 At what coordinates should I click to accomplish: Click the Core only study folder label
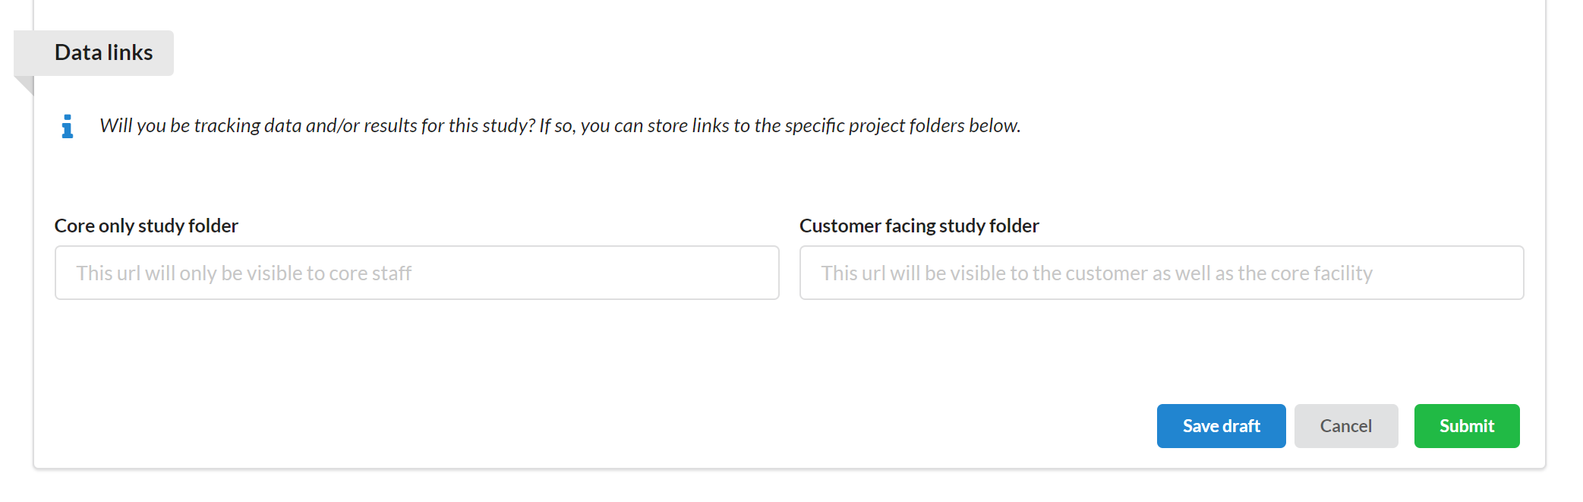coord(147,226)
